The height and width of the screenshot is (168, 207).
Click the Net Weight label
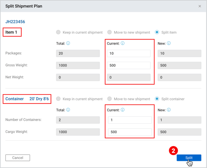(x=15, y=77)
